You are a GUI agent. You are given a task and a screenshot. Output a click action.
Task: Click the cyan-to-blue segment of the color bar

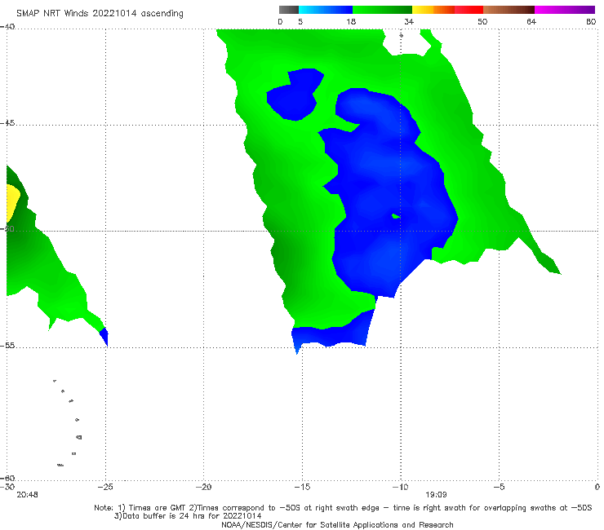326,10
